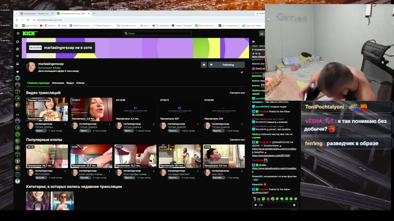The height and width of the screenshot is (221, 394).
Task: Open the 'Крипта' bookmarks folder
Action: 145,25
